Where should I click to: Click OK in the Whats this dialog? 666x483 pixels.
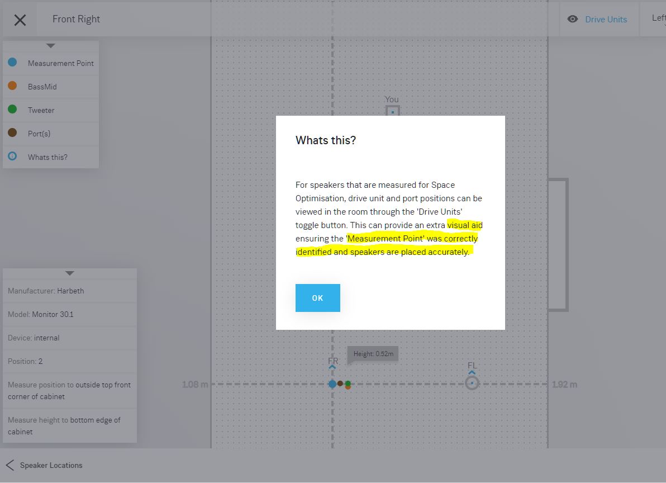point(318,298)
